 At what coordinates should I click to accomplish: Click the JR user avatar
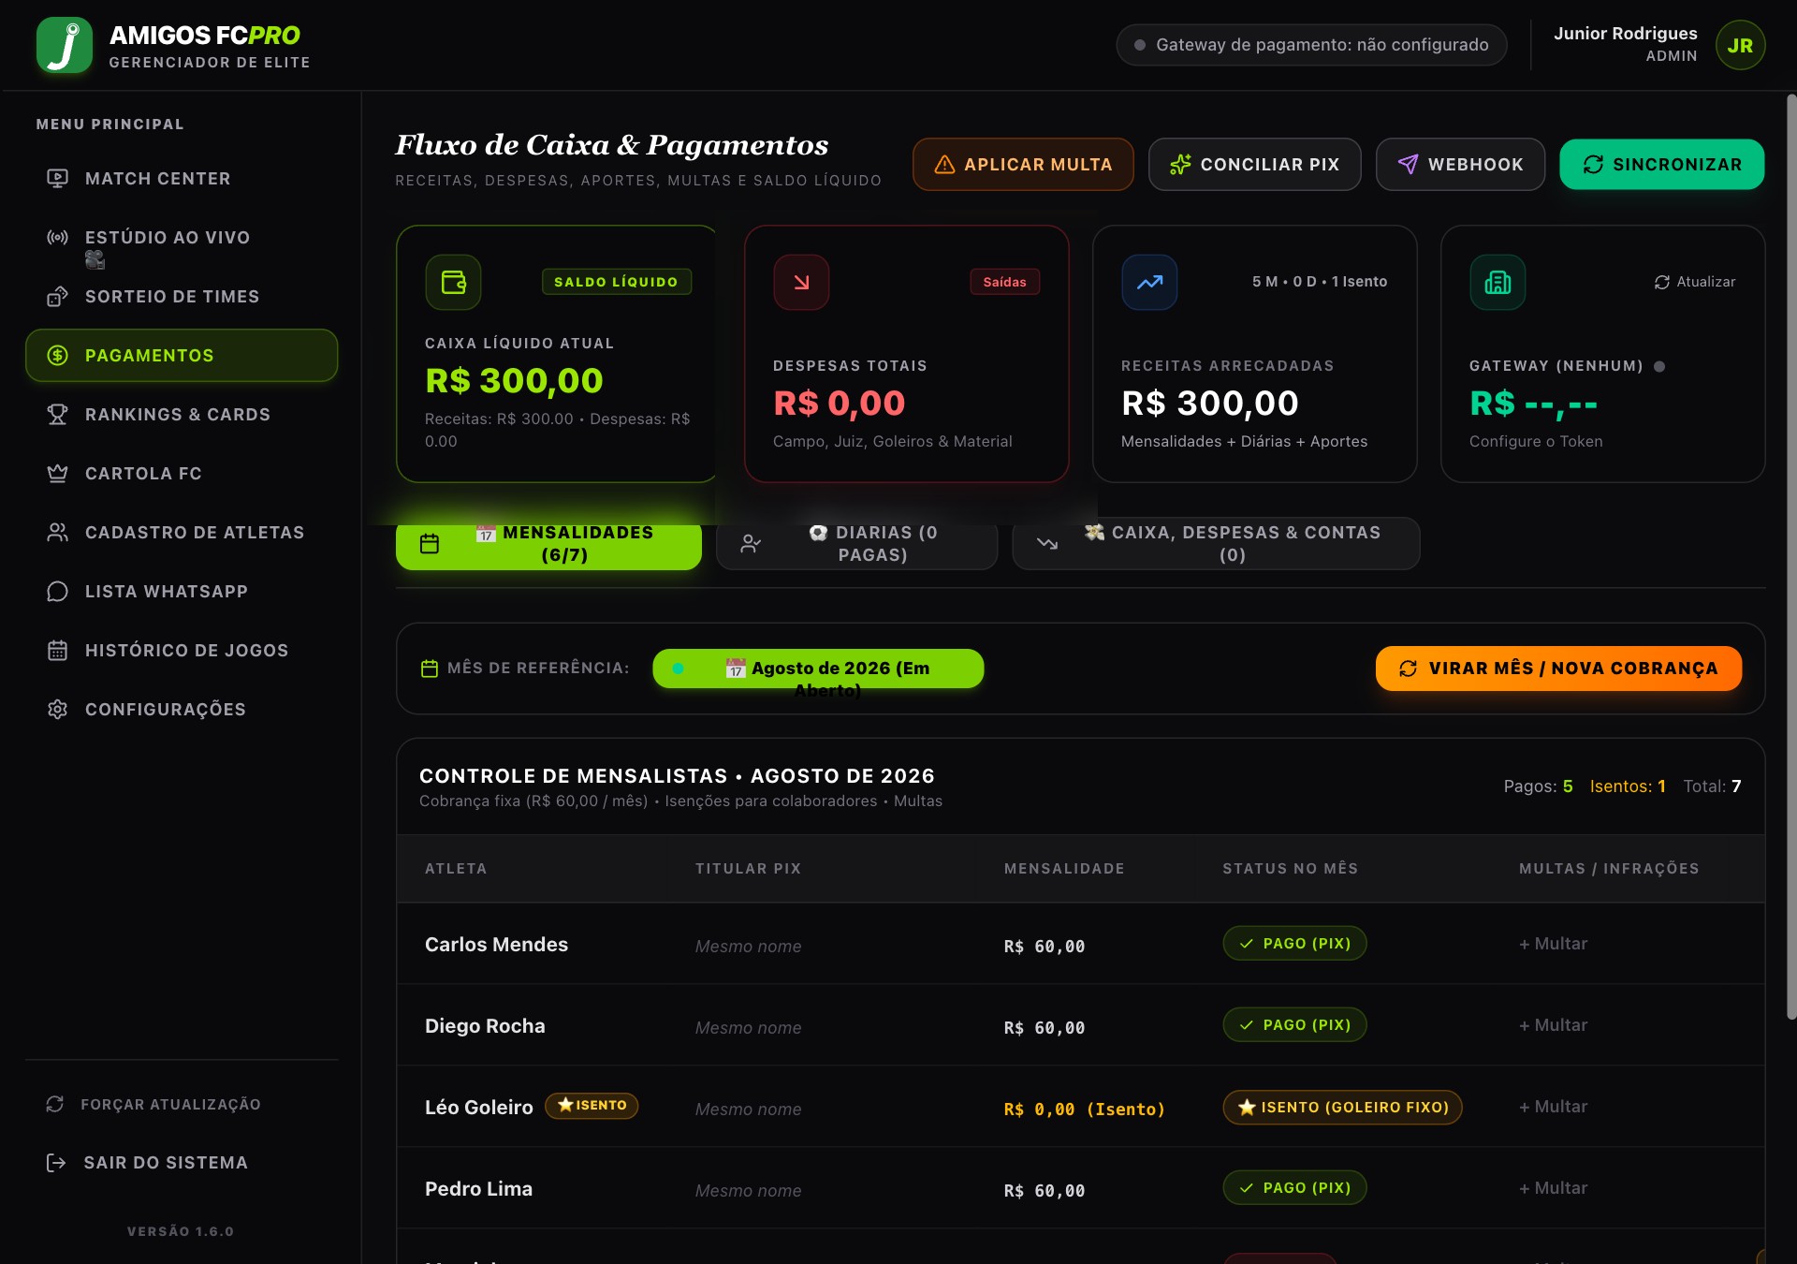[x=1740, y=45]
